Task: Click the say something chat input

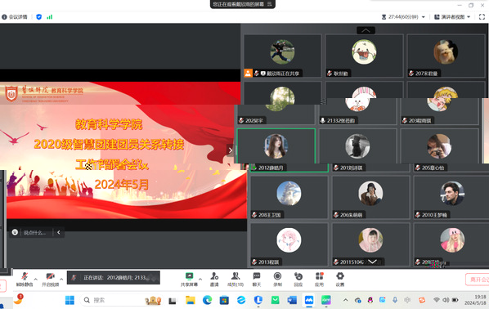Action: pos(34,232)
